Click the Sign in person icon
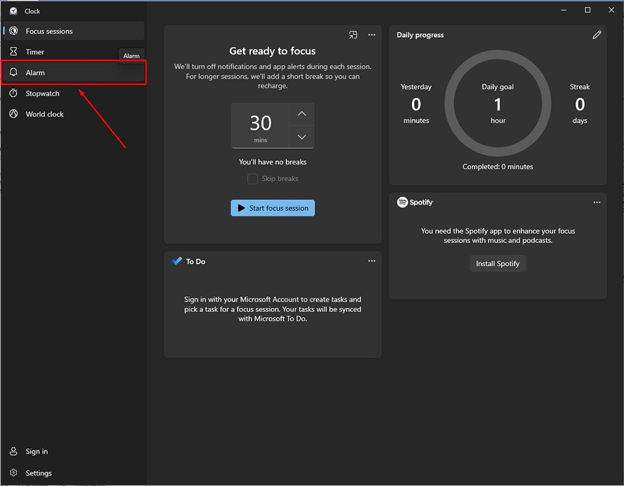 point(14,451)
